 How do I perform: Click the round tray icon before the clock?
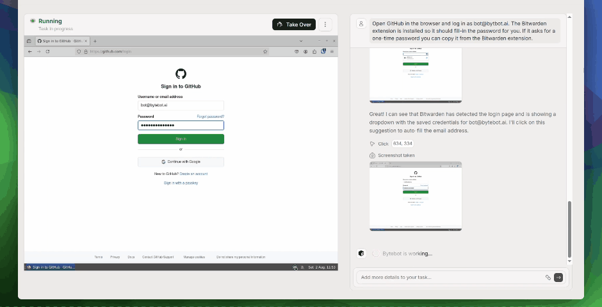295,267
